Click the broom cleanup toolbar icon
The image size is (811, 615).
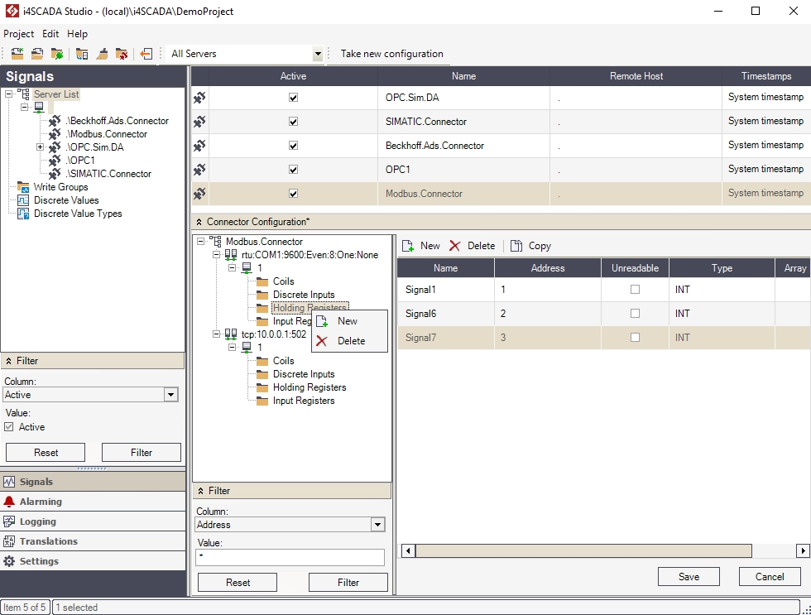pyautogui.click(x=102, y=54)
